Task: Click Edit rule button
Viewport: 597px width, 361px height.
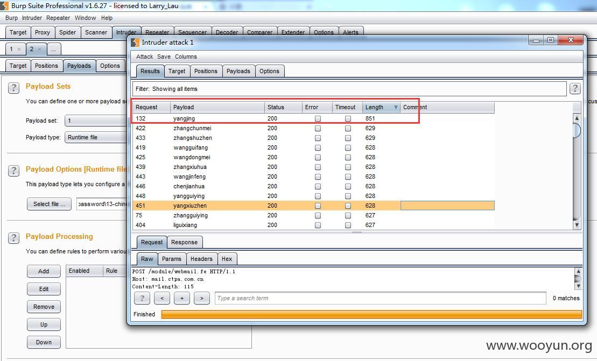Action: click(x=44, y=289)
